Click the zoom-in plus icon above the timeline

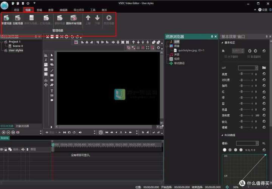pyautogui.click(x=4, y=132)
